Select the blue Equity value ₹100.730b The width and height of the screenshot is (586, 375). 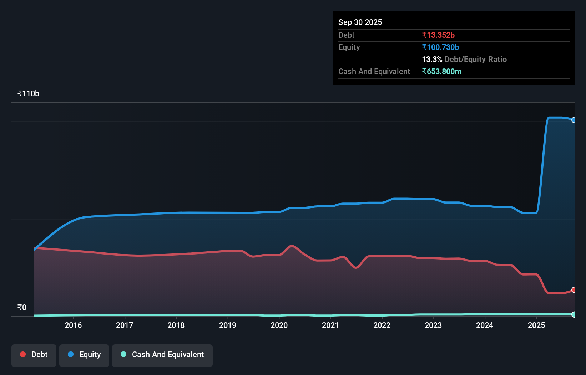click(x=440, y=47)
